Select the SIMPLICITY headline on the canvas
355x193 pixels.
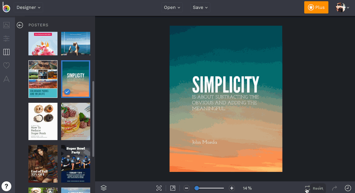point(225,84)
